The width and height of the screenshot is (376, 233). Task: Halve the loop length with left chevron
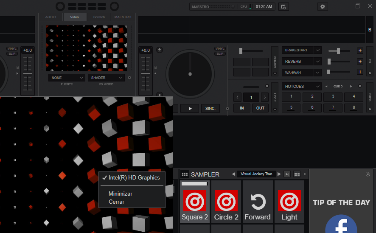click(237, 97)
